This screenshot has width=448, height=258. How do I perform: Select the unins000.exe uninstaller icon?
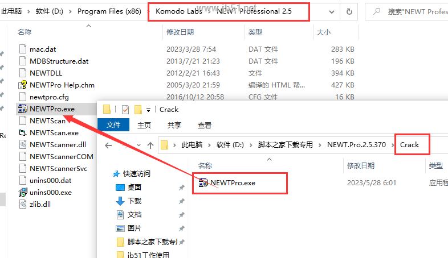23,193
